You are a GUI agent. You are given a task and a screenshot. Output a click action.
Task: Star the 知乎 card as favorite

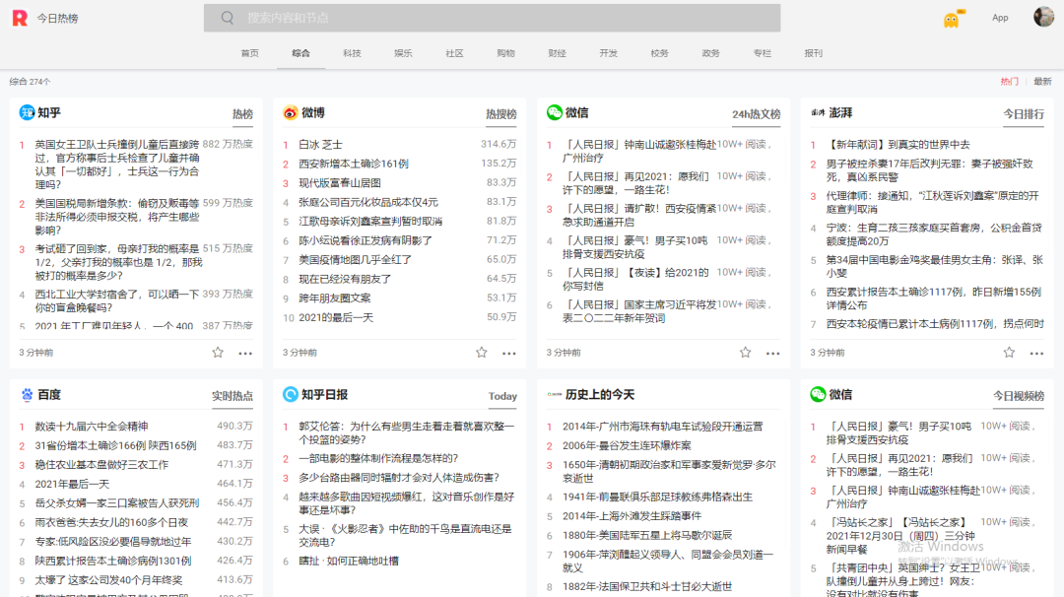tap(218, 352)
